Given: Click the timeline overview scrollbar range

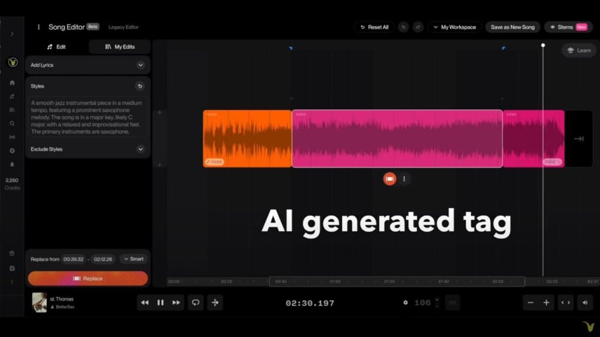Looking at the screenshot, I should pos(397,281).
